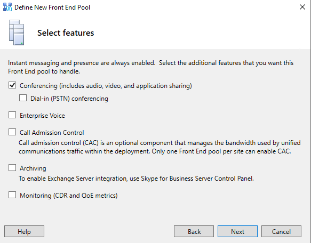Image resolution: width=311 pixels, height=243 pixels.
Task: Select the Monitoring (CDR and QoE metrics) checkbox
Action: coord(12,195)
